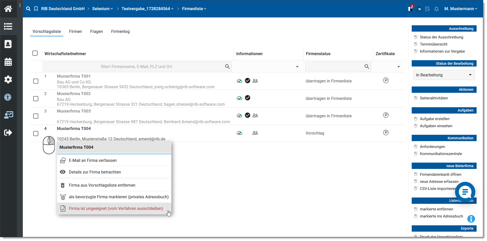Check the box for Musterfirma T003
The image size is (487, 241).
pos(36,116)
